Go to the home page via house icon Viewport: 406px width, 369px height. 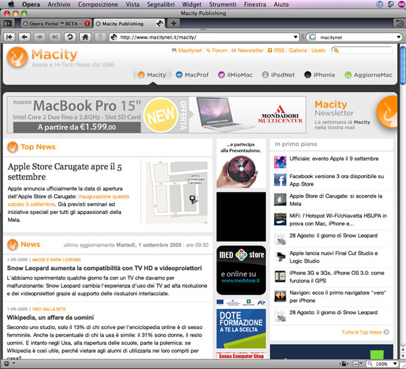point(85,37)
